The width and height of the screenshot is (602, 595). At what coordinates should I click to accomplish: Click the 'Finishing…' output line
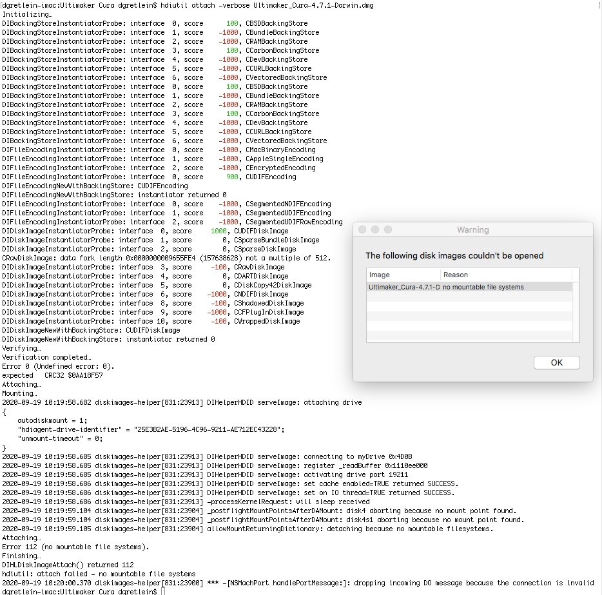[x=21, y=556]
